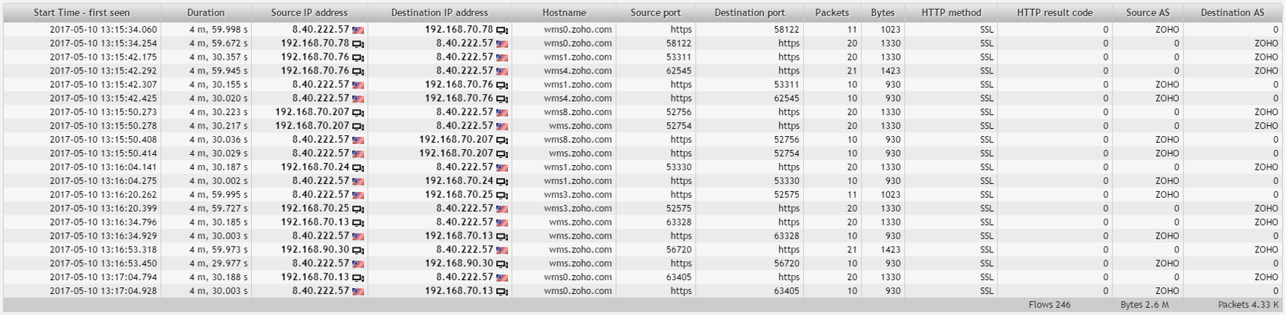This screenshot has height=315, width=1285.
Task: Click host icon beside 192.168.70.25 at 13:16:20.262
Action: [x=502, y=196]
